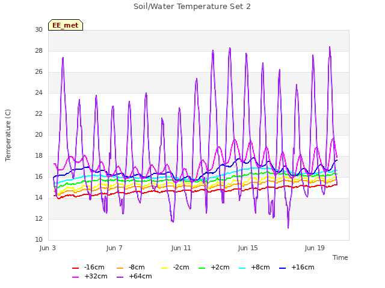385x288 pixels.
Task: Click the Jun 15 x-axis tick label
Action: [248, 248]
